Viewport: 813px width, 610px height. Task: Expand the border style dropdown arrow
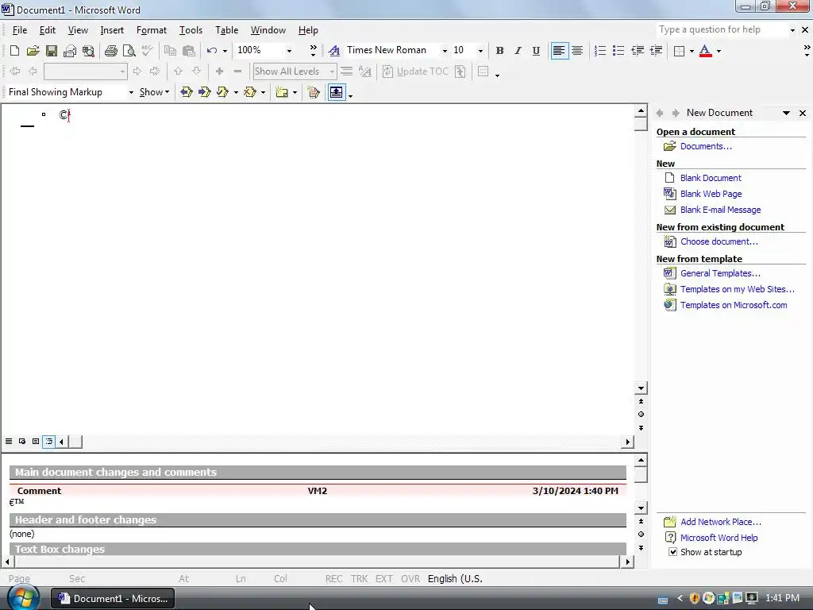coord(692,50)
